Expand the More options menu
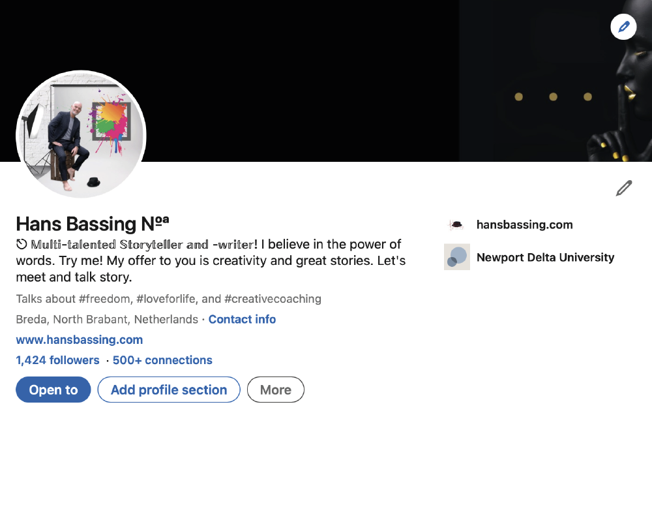 tap(276, 390)
